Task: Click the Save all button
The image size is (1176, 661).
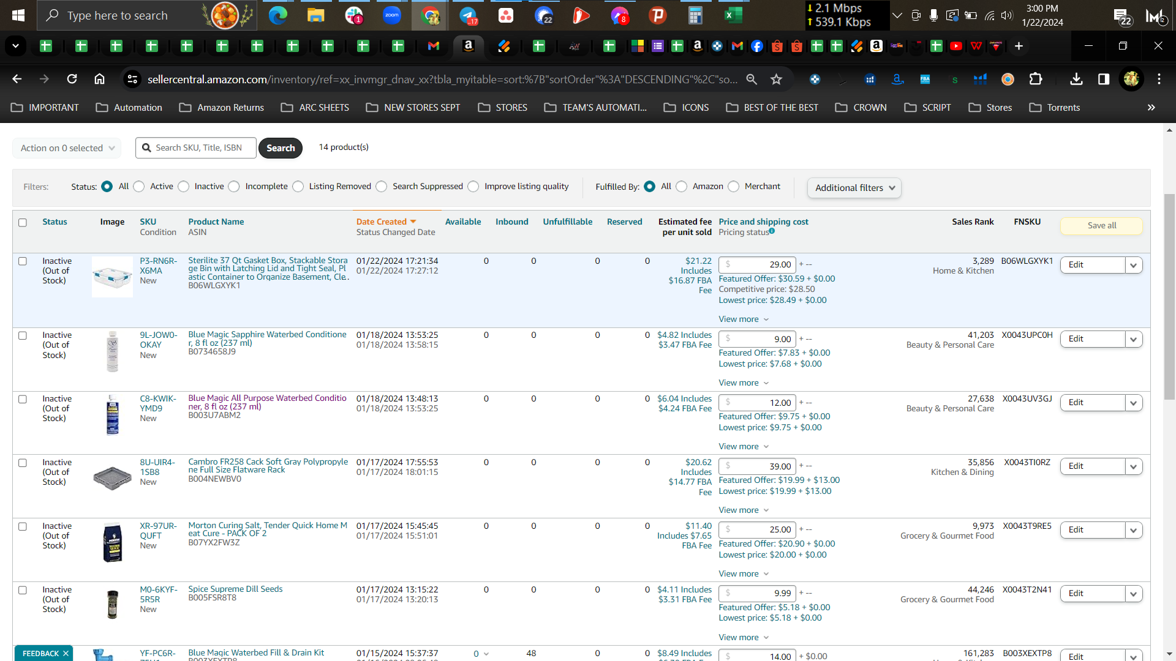Action: [1101, 225]
